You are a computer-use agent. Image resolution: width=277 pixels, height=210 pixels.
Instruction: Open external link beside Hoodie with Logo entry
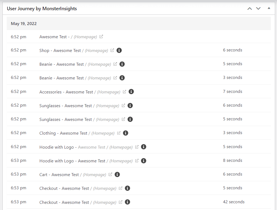tap(137, 147)
